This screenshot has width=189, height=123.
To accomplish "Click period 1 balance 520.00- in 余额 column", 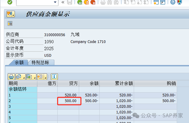I will click(x=92, y=95).
